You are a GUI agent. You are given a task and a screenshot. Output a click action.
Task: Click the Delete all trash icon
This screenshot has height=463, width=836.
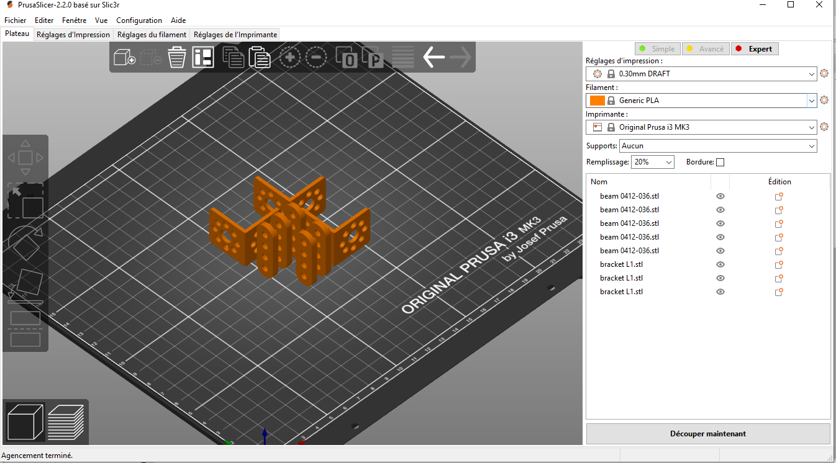coord(177,58)
